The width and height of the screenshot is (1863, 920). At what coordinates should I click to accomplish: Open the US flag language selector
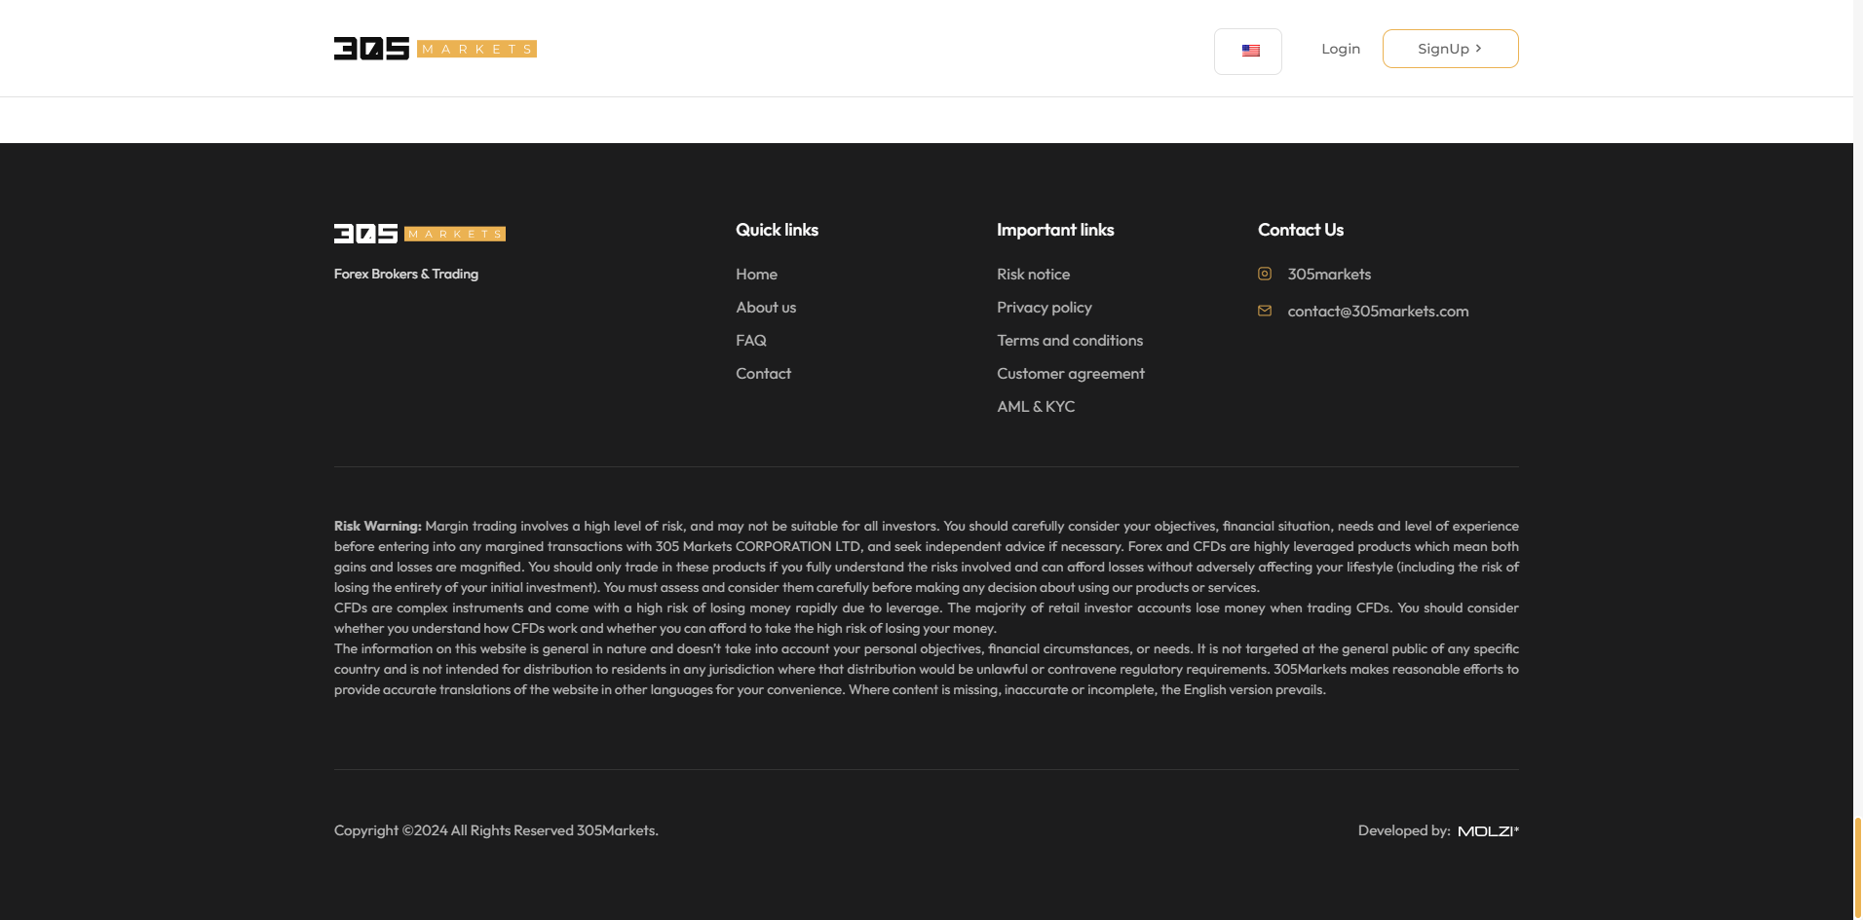[1249, 51]
